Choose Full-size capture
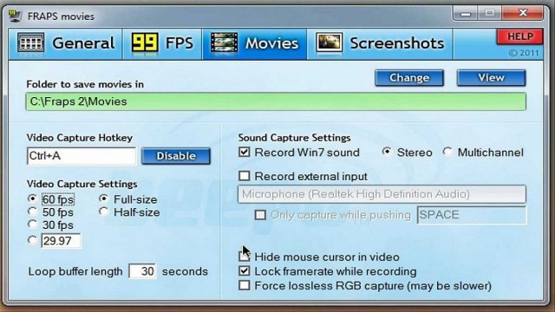Image resolution: width=555 pixels, height=312 pixels. pos(128,199)
